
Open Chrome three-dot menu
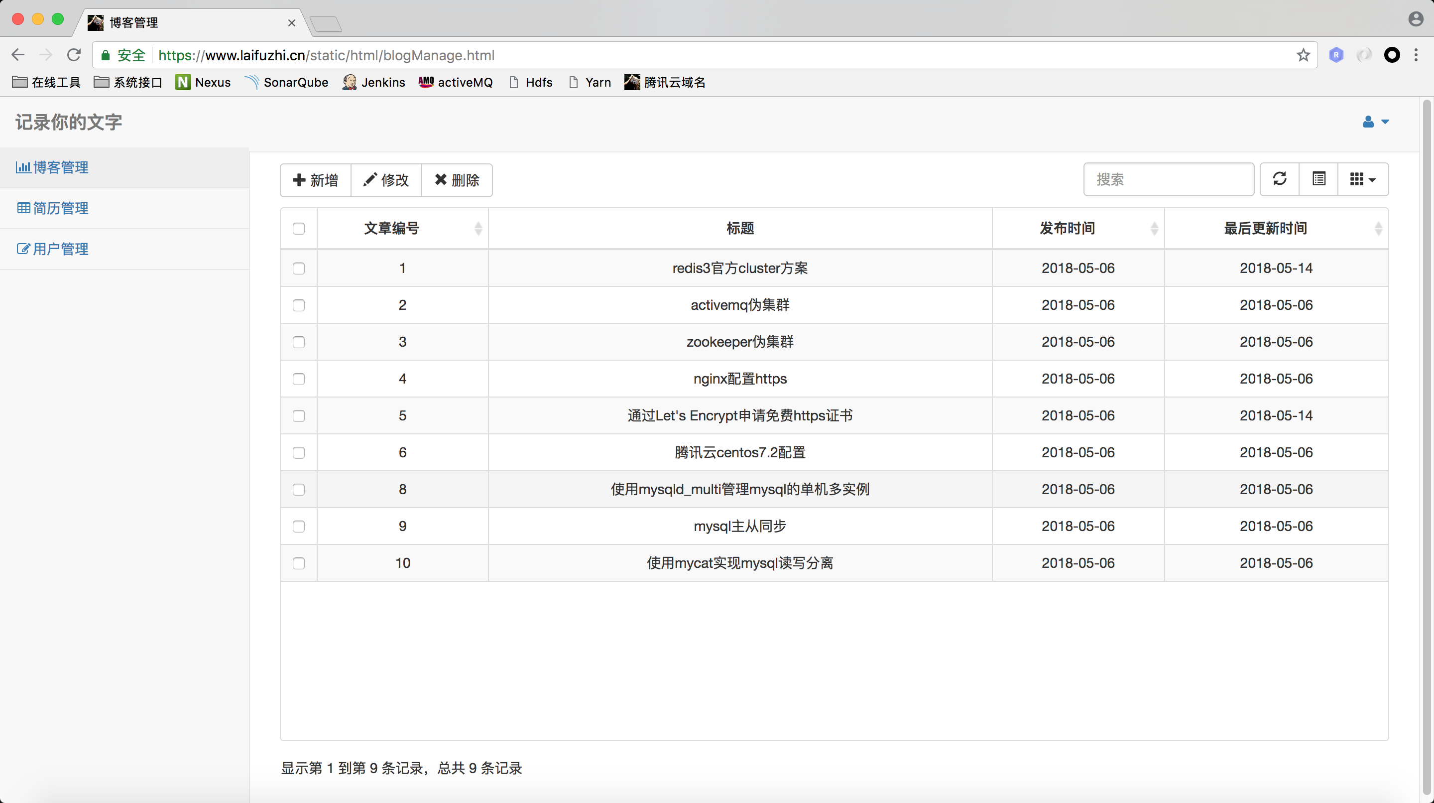1416,55
